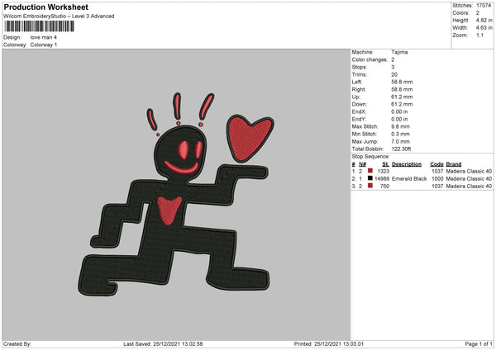Click the Width value '4.63 in'
Screen dimensions: 496x350
484,28
